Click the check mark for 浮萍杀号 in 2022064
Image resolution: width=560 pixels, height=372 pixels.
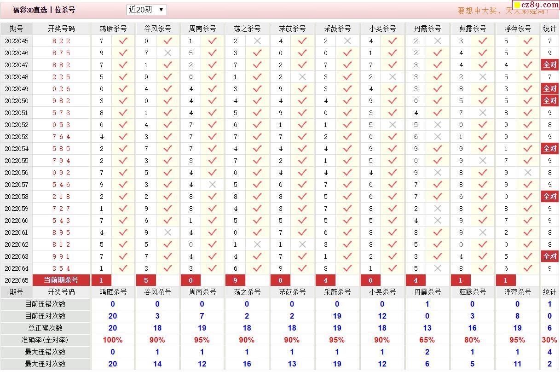(528, 268)
